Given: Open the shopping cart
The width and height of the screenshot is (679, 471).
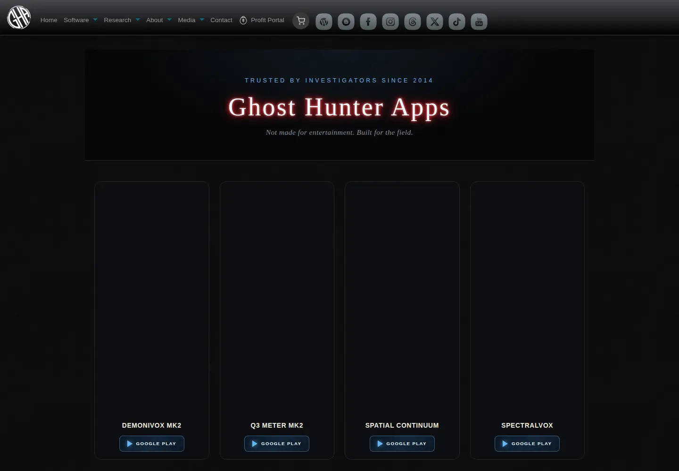Looking at the screenshot, I should [301, 21].
